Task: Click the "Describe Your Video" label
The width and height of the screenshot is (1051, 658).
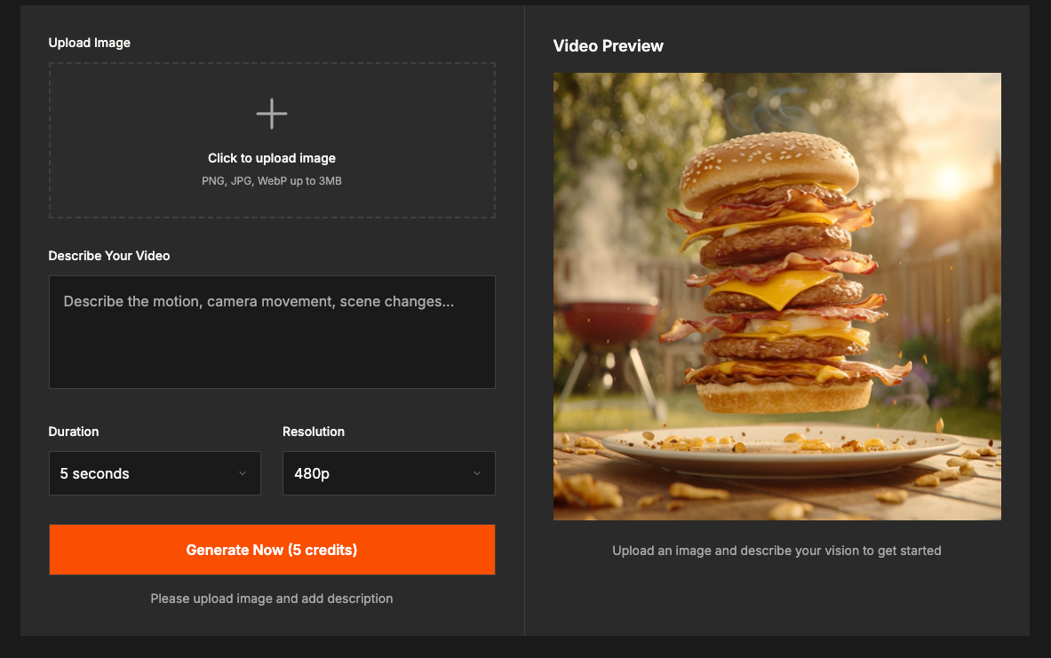Action: click(109, 256)
